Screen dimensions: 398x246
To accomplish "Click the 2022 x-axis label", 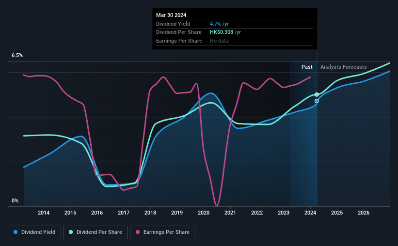I will [257, 213].
